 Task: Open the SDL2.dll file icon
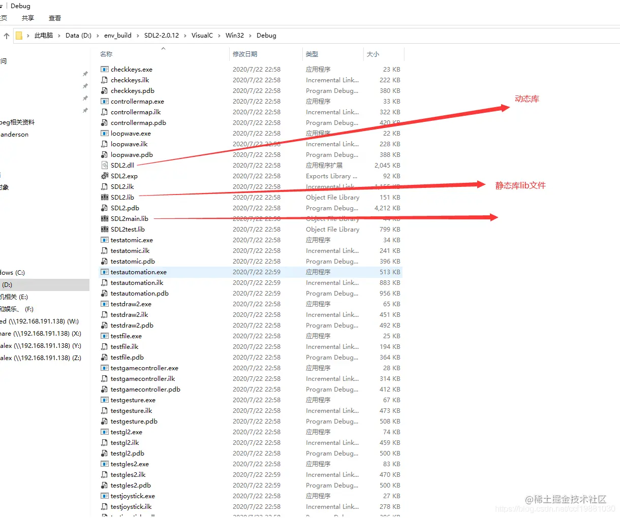tap(105, 165)
